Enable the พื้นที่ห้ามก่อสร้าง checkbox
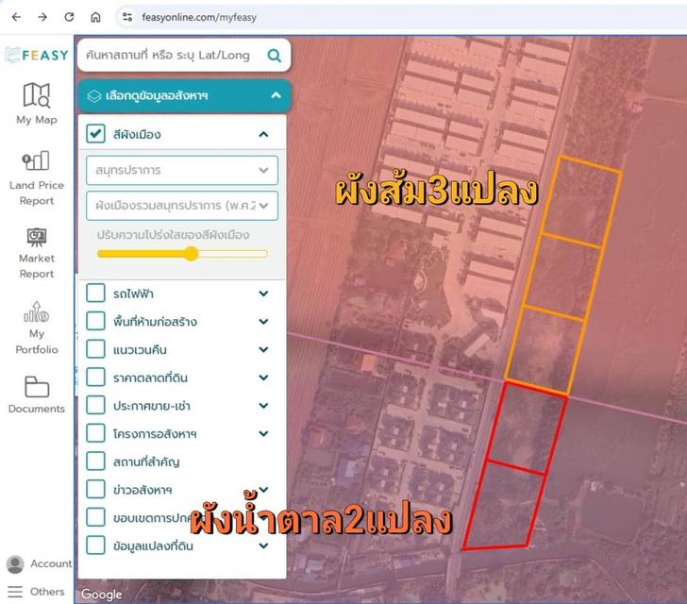The height and width of the screenshot is (604, 687). coord(95,321)
